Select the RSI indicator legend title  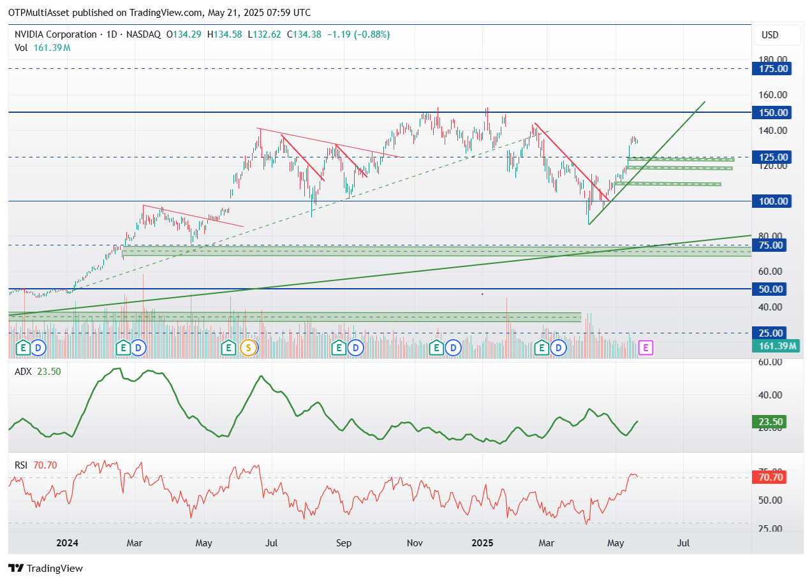tap(22, 465)
